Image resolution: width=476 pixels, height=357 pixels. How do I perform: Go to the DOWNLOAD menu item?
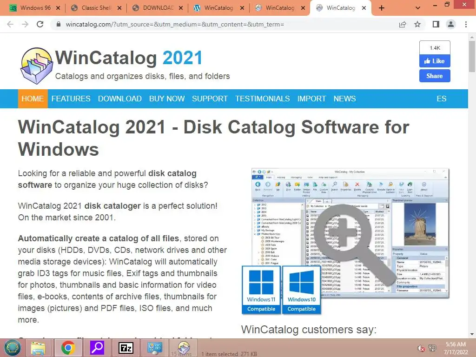pos(119,99)
